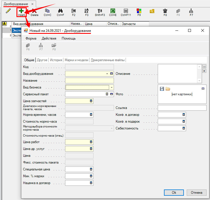Click the F3 sort A-Z icon
Viewport: 210px width, 200px height.
87,11
